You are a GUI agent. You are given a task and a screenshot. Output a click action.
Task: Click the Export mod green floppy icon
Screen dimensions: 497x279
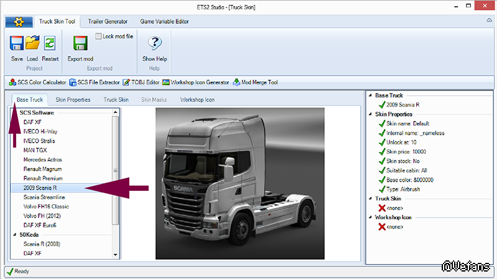click(x=80, y=43)
